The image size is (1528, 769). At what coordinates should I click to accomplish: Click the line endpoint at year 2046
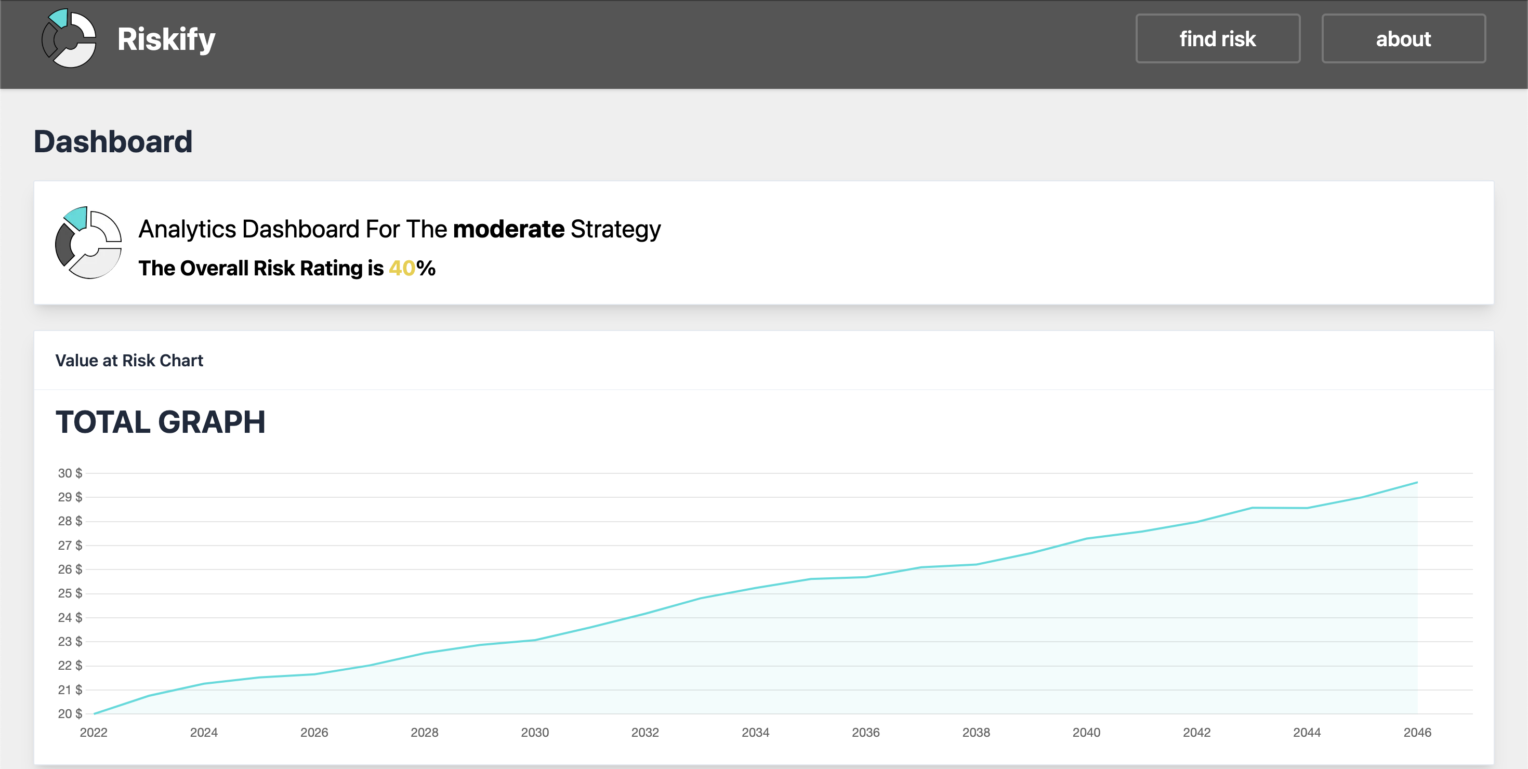pos(1416,483)
